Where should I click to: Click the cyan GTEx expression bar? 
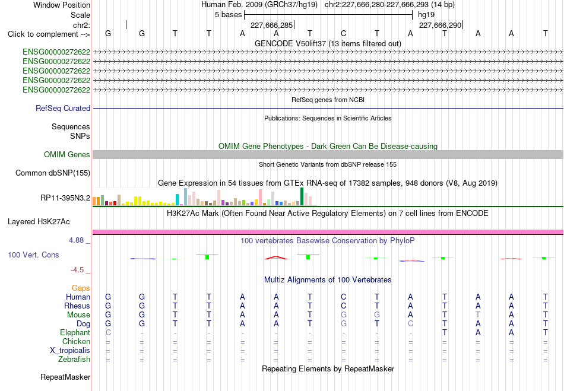tap(178, 200)
